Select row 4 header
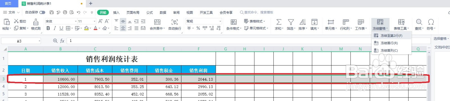 click(x=4, y=87)
